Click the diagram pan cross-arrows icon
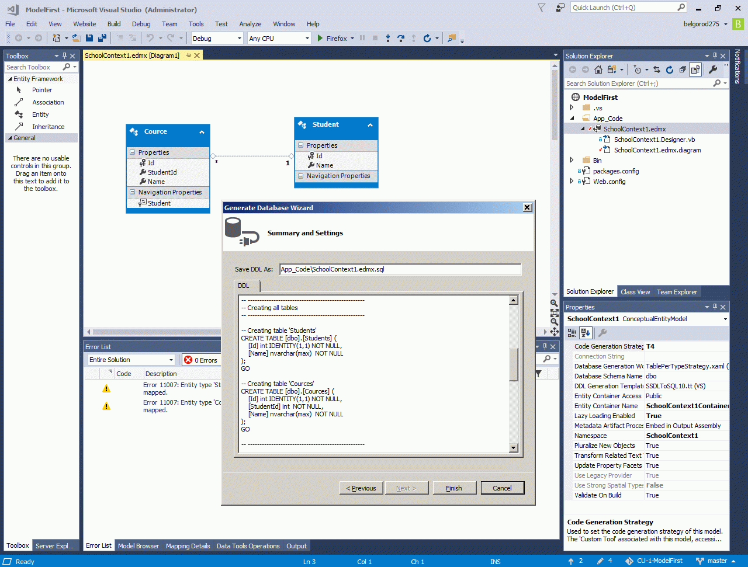This screenshot has height=567, width=748. [554, 332]
